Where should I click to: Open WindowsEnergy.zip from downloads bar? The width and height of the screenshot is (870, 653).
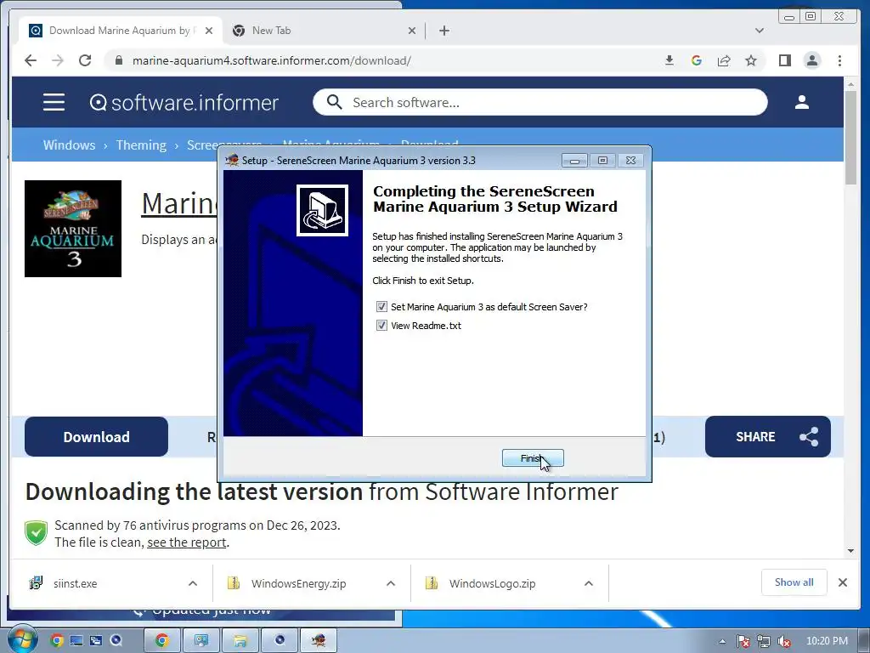[x=298, y=583]
